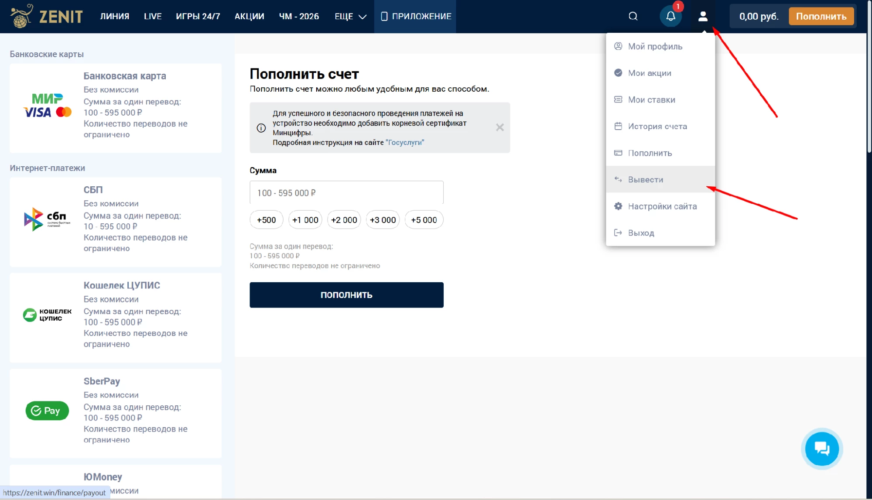This screenshot has height=500, width=872.
Task: Click the История счета calendar icon
Action: click(618, 126)
